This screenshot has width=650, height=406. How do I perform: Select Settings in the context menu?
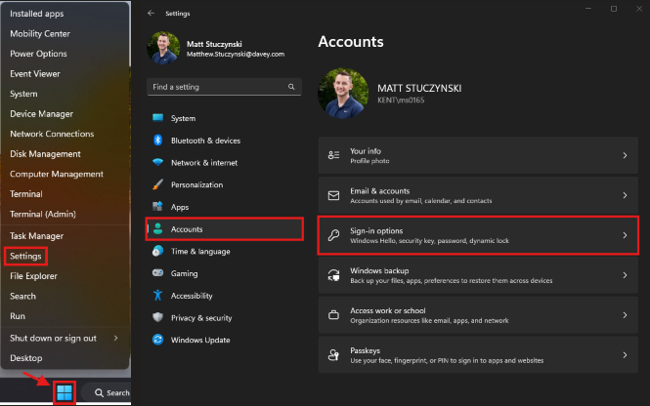(x=25, y=256)
